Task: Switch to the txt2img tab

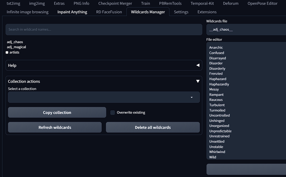Action: click(x=13, y=3)
